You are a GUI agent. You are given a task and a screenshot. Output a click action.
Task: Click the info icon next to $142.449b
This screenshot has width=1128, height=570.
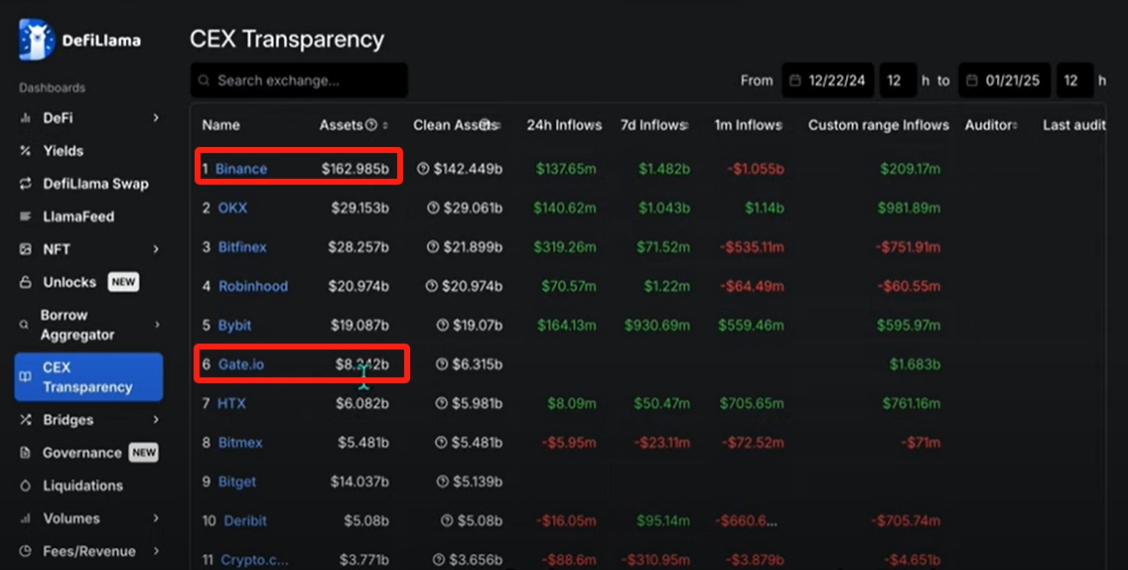(x=423, y=169)
